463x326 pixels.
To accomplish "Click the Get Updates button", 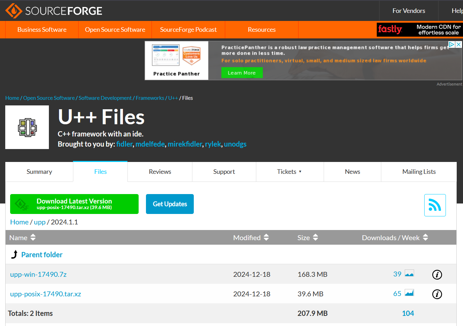I will pos(170,204).
